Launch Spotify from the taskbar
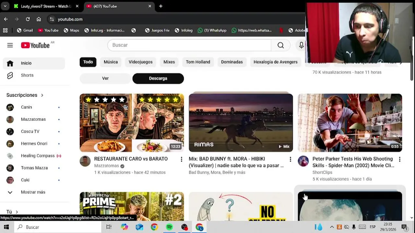This screenshot has height=233, width=415. 169,227
